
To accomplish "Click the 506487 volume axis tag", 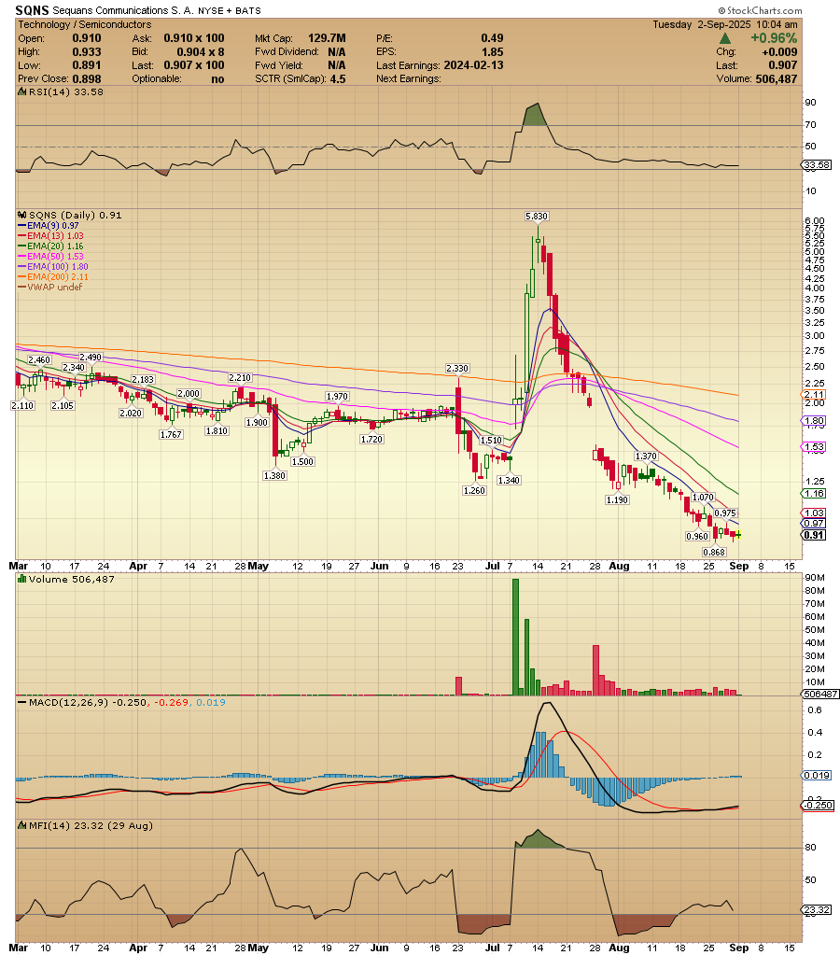I will [x=819, y=694].
